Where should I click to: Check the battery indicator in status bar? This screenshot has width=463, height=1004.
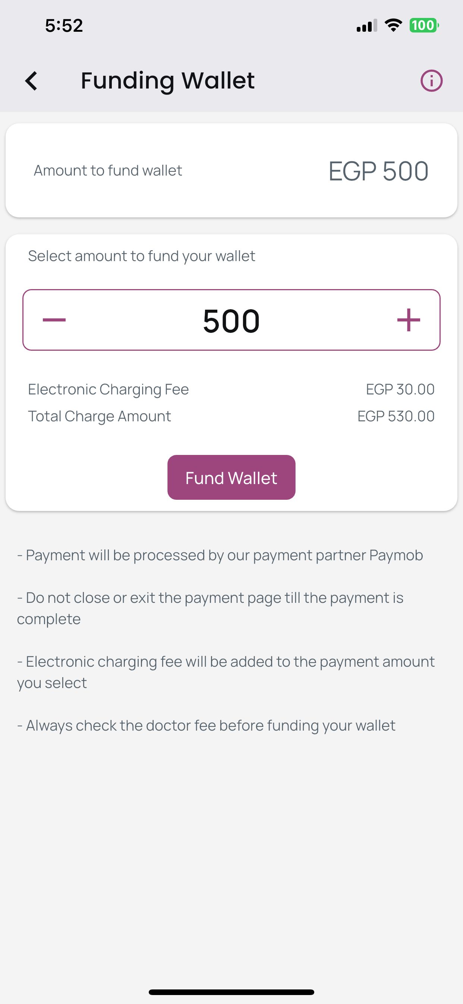[x=424, y=25]
